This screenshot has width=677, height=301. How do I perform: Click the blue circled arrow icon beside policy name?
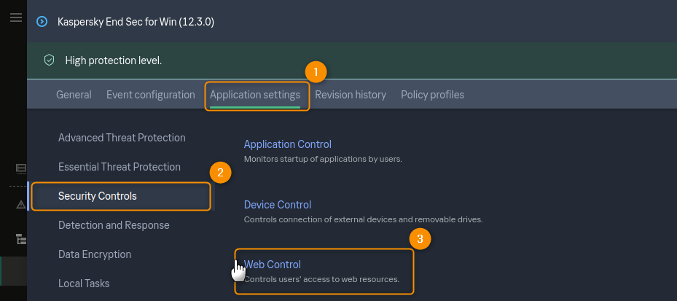42,21
